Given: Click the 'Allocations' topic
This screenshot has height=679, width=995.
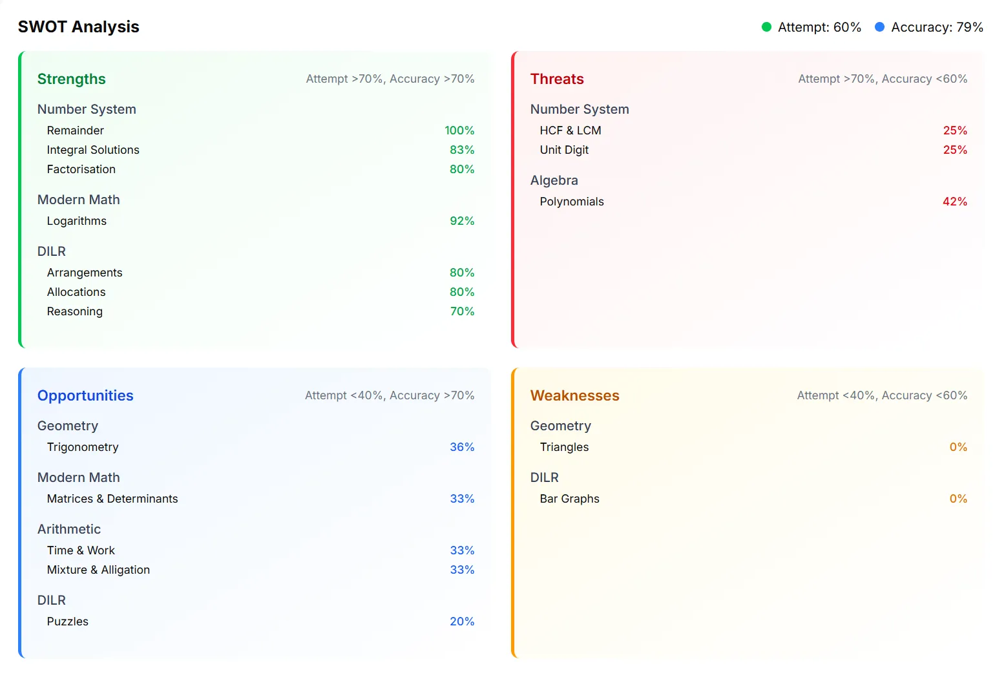Looking at the screenshot, I should [76, 292].
